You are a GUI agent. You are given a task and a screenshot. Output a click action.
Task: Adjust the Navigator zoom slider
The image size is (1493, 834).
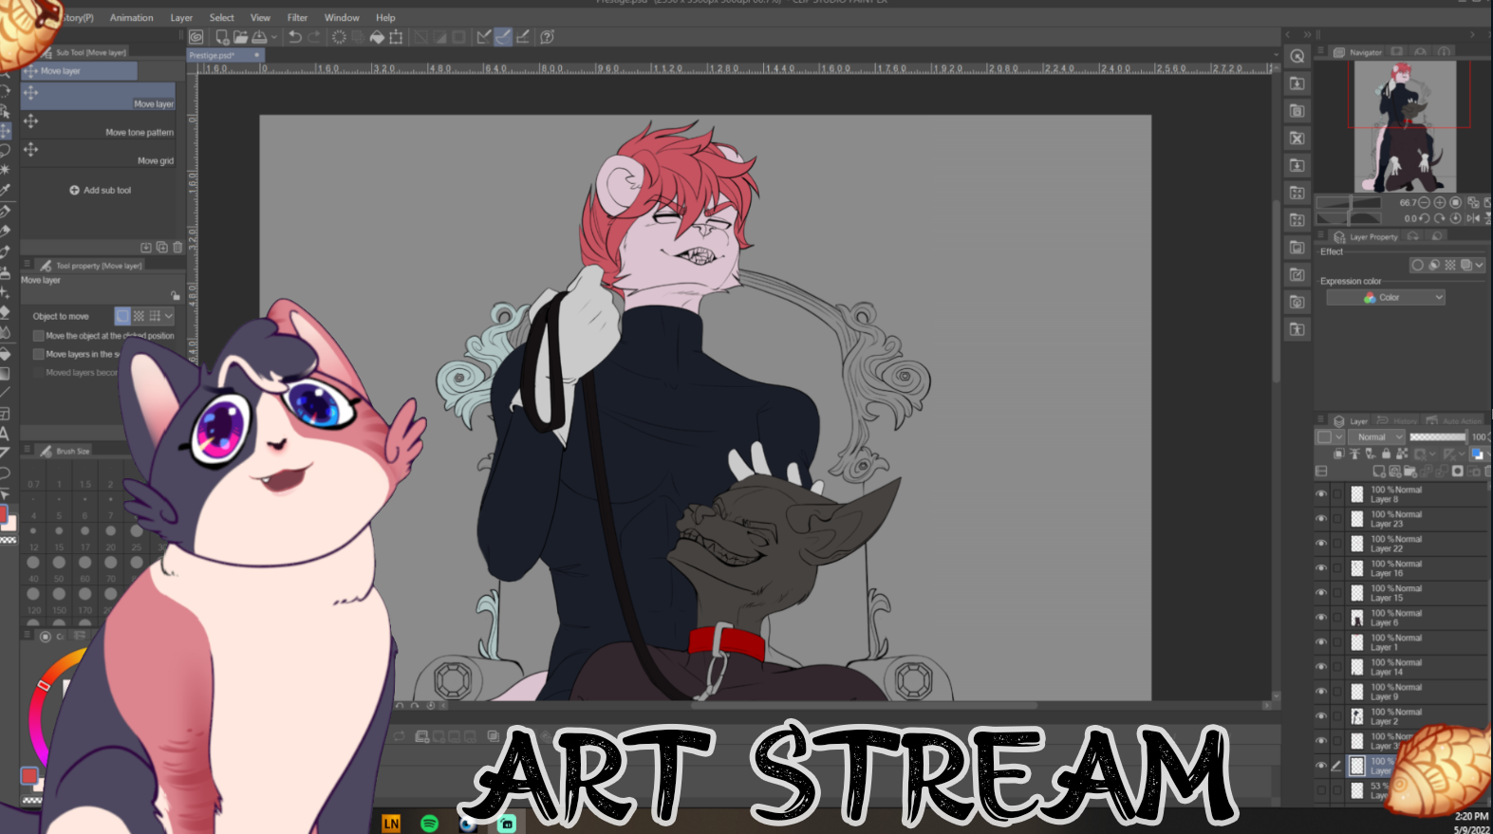(x=1348, y=202)
